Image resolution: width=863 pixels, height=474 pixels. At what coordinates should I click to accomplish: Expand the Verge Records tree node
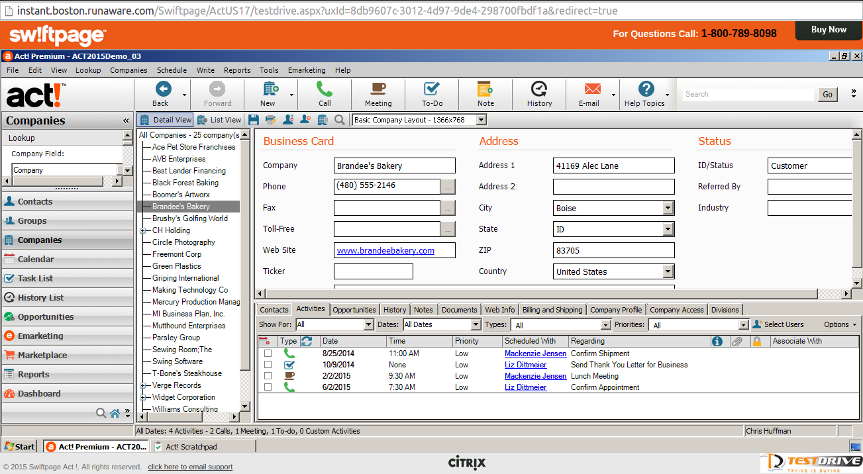click(x=142, y=385)
